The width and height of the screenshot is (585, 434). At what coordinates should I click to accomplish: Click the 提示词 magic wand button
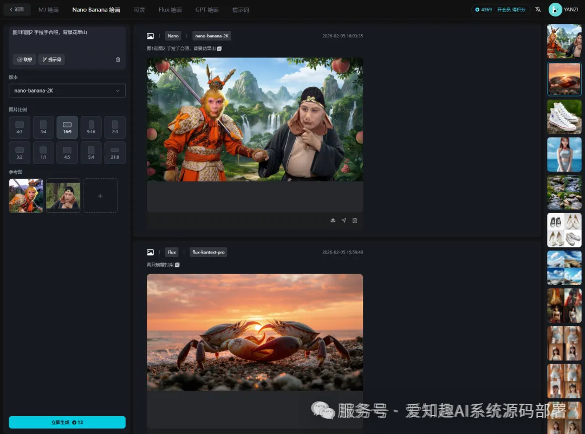coord(51,60)
